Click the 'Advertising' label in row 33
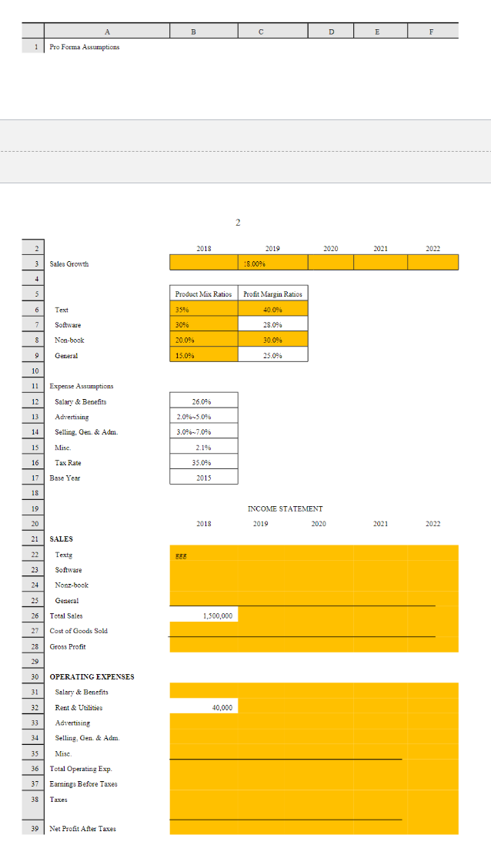Screen dimensions: 491x852 click(x=72, y=723)
